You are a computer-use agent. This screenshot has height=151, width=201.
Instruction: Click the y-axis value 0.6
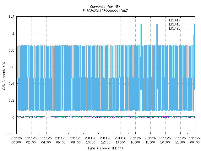coord(11,67)
